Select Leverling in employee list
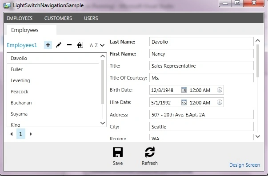The image size is (268, 176). (53, 80)
